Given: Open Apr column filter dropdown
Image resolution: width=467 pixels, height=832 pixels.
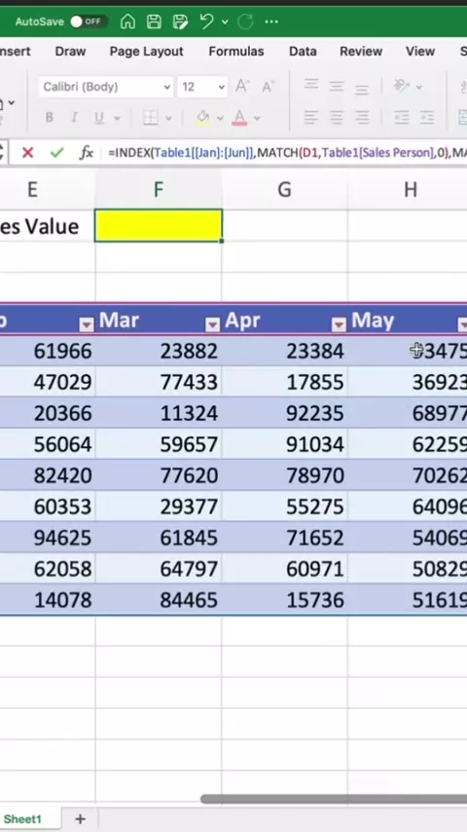Looking at the screenshot, I should point(339,324).
